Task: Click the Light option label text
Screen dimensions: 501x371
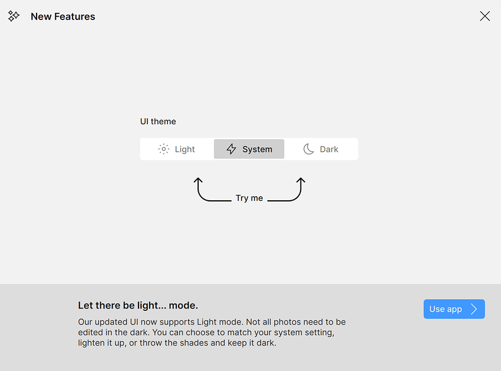Action: click(x=184, y=149)
